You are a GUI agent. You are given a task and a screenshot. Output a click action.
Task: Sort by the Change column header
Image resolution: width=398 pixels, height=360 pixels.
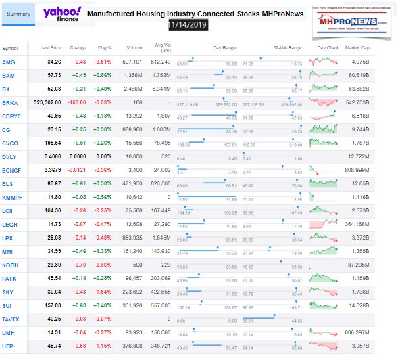[78, 48]
